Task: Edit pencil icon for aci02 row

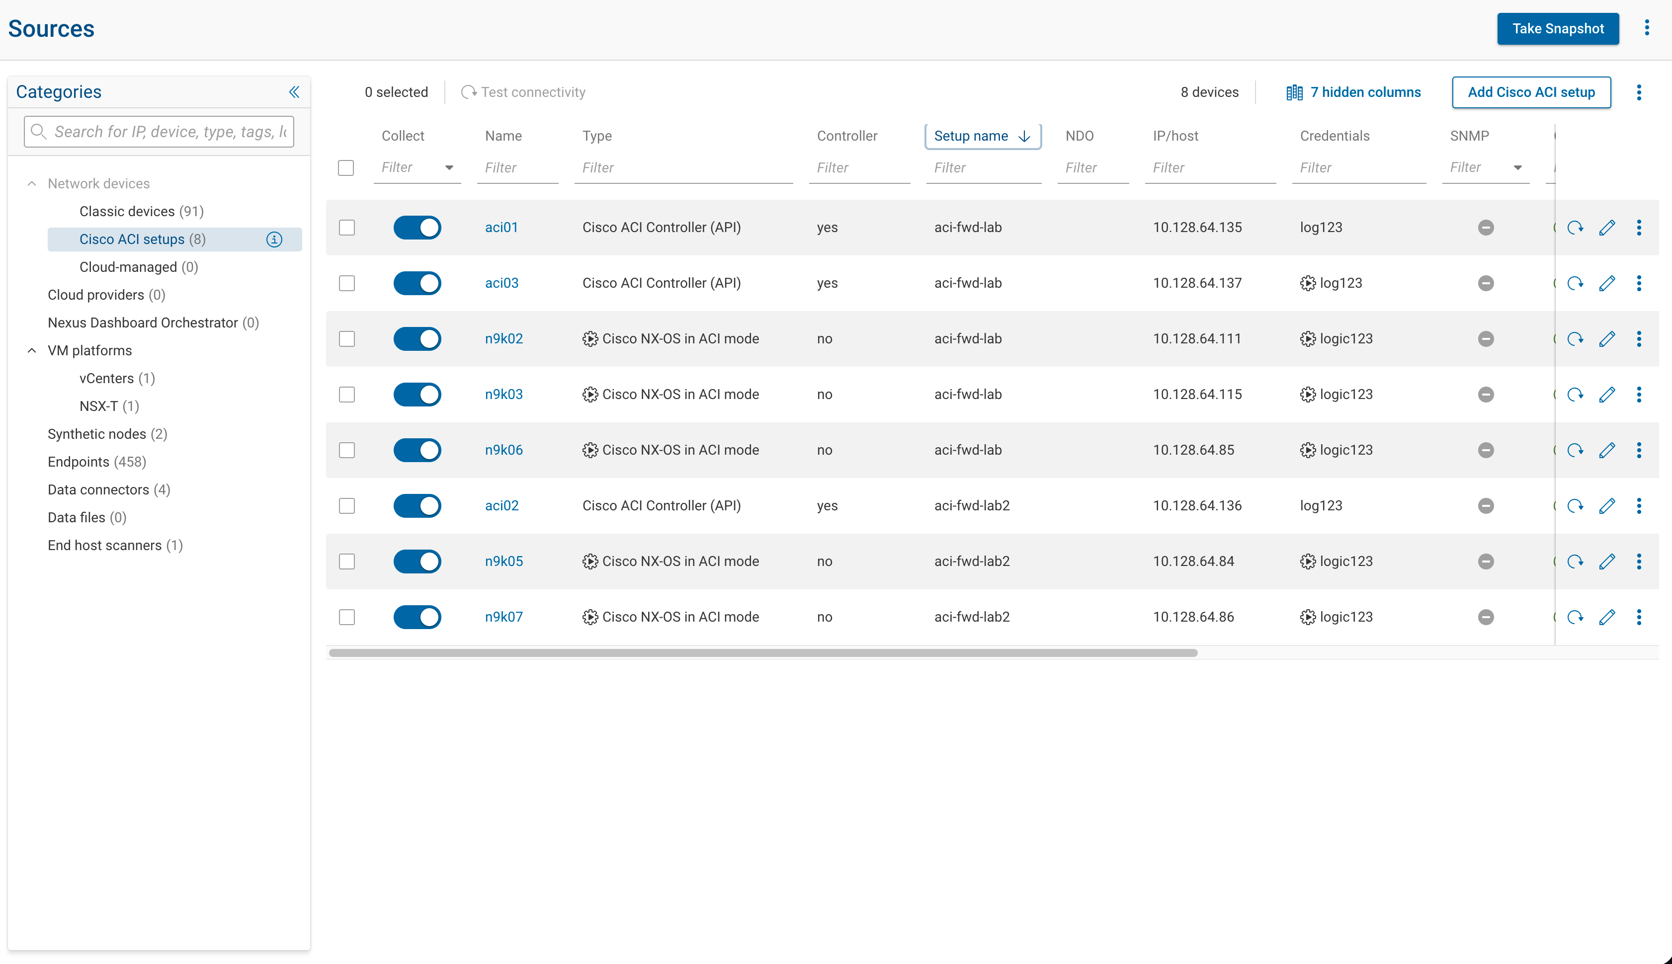Action: (1607, 506)
